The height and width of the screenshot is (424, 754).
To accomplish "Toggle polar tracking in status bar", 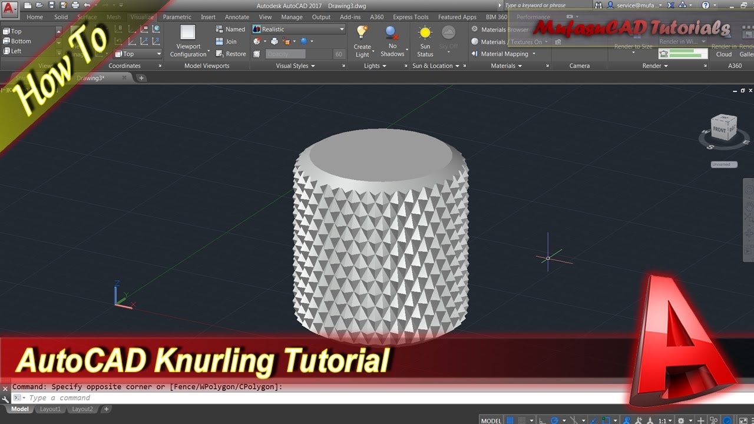I will [x=555, y=420].
